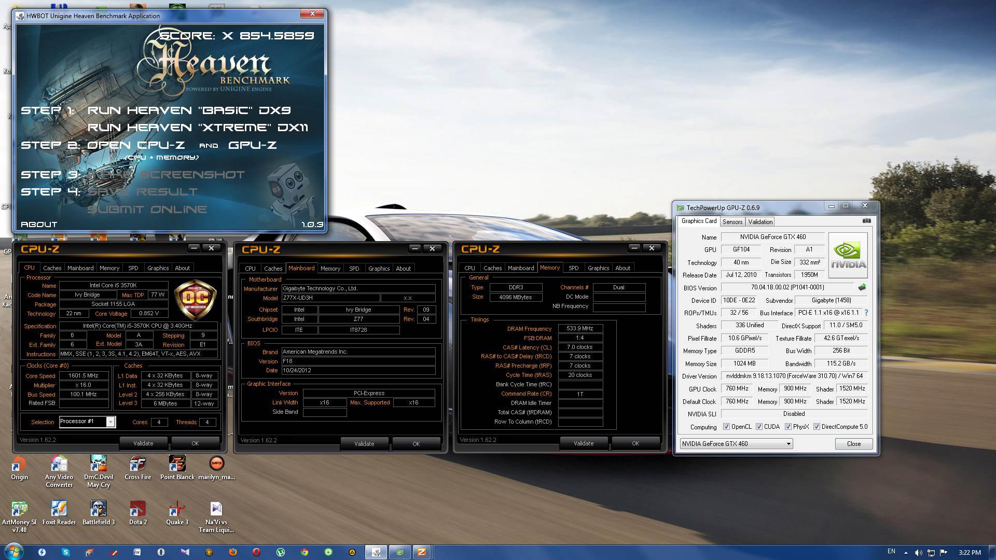Click the GPU-Z BIOS save chip icon
The image size is (996, 560).
click(x=862, y=287)
